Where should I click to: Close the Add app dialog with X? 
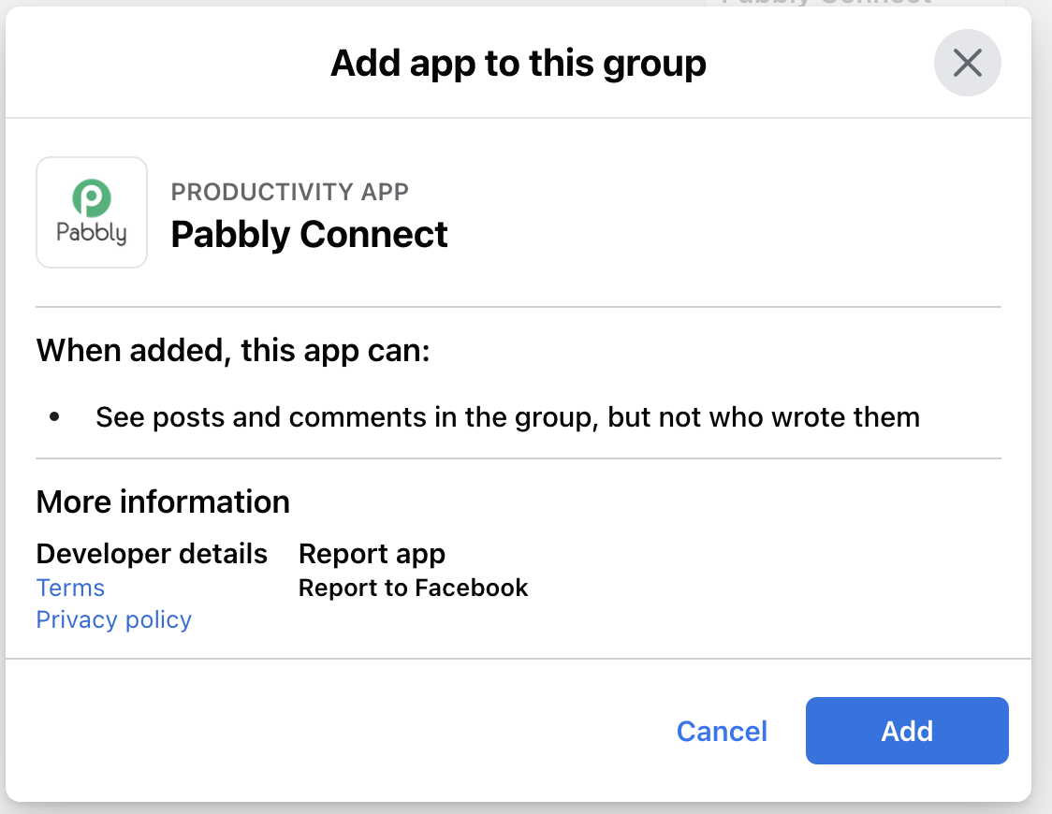pyautogui.click(x=967, y=63)
